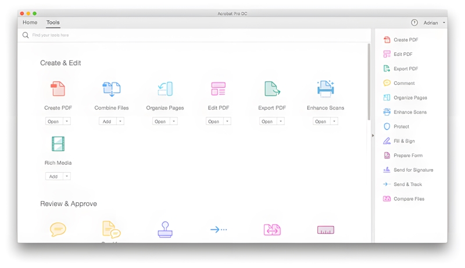Click the Enhance Scans tool icon

[x=325, y=89]
